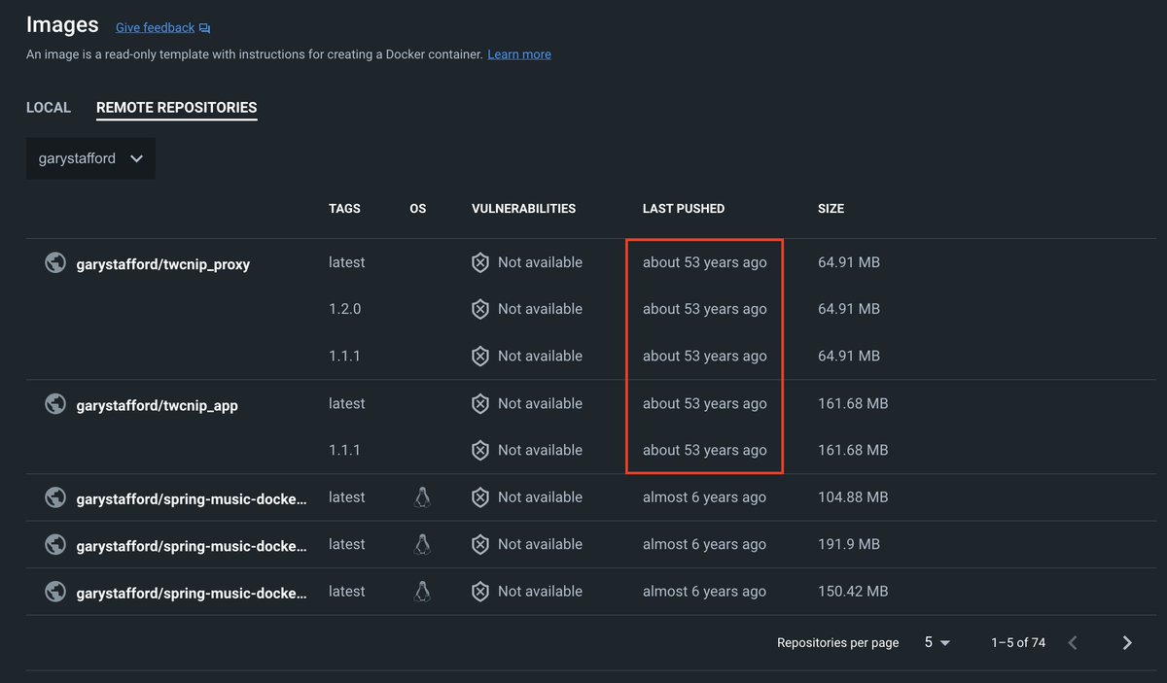The image size is (1167, 683).
Task: Select repository name in 191.9 MB row
Action: pos(192,547)
